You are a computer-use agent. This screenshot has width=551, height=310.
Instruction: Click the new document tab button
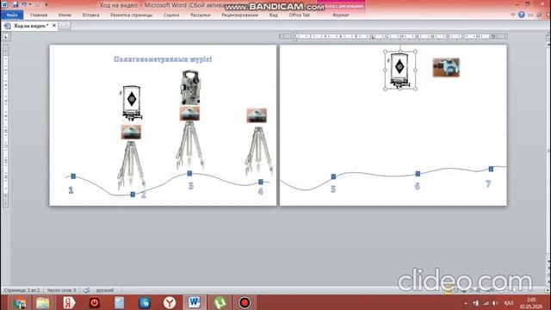[65, 26]
